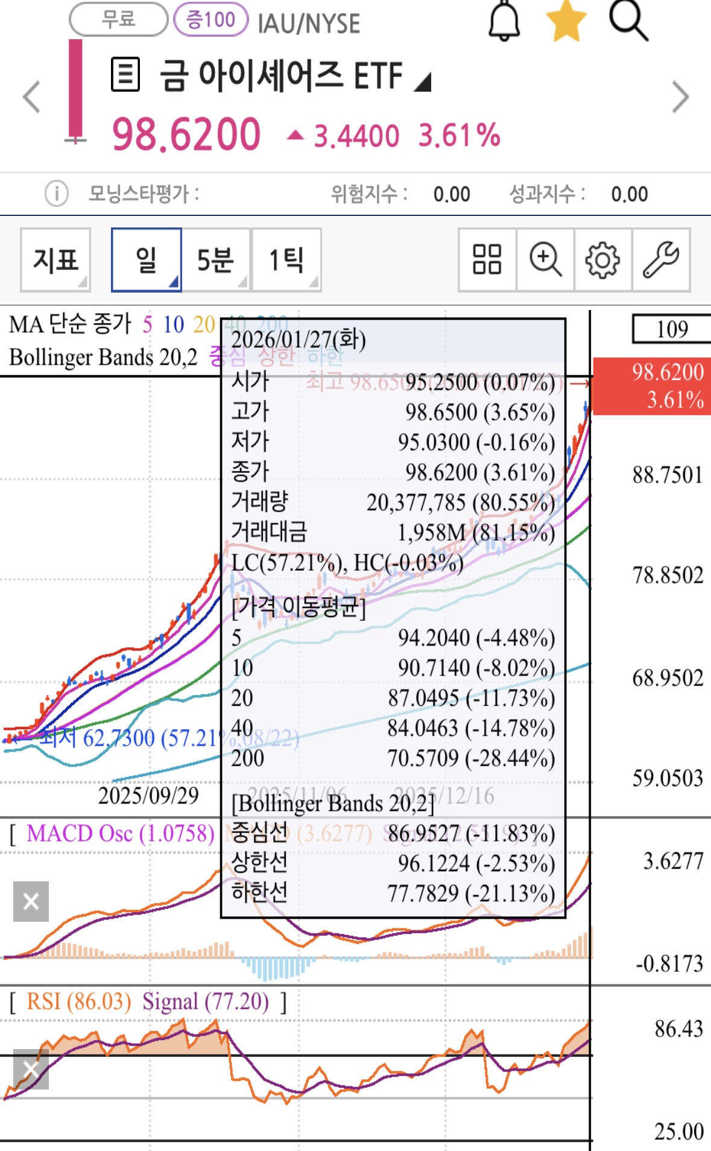Screen dimensions: 711x1151
Task: Tap the notification bell icon
Action: (504, 21)
